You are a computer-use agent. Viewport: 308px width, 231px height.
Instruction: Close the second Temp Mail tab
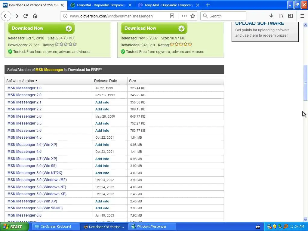pyautogui.click(x=130, y=5)
